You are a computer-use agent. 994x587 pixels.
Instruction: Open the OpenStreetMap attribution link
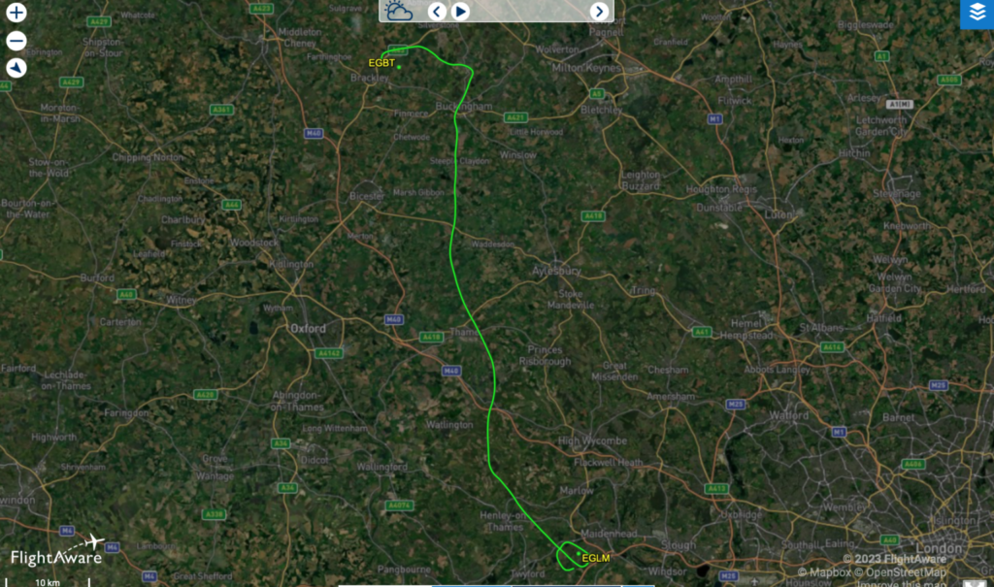(x=900, y=572)
